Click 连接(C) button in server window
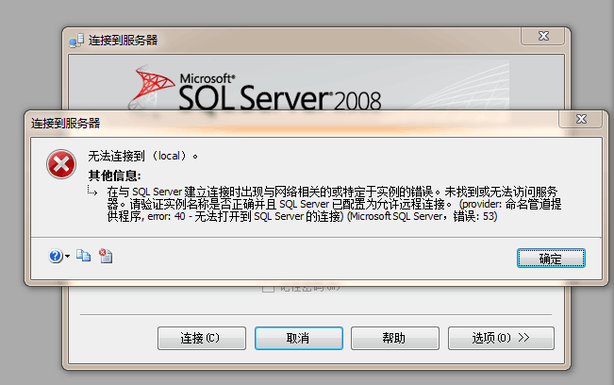Viewport: 614px width, 385px height. [x=202, y=338]
